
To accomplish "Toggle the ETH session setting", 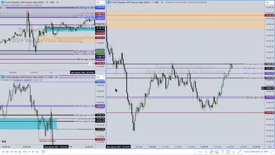I will pyautogui.click(x=266, y=152).
